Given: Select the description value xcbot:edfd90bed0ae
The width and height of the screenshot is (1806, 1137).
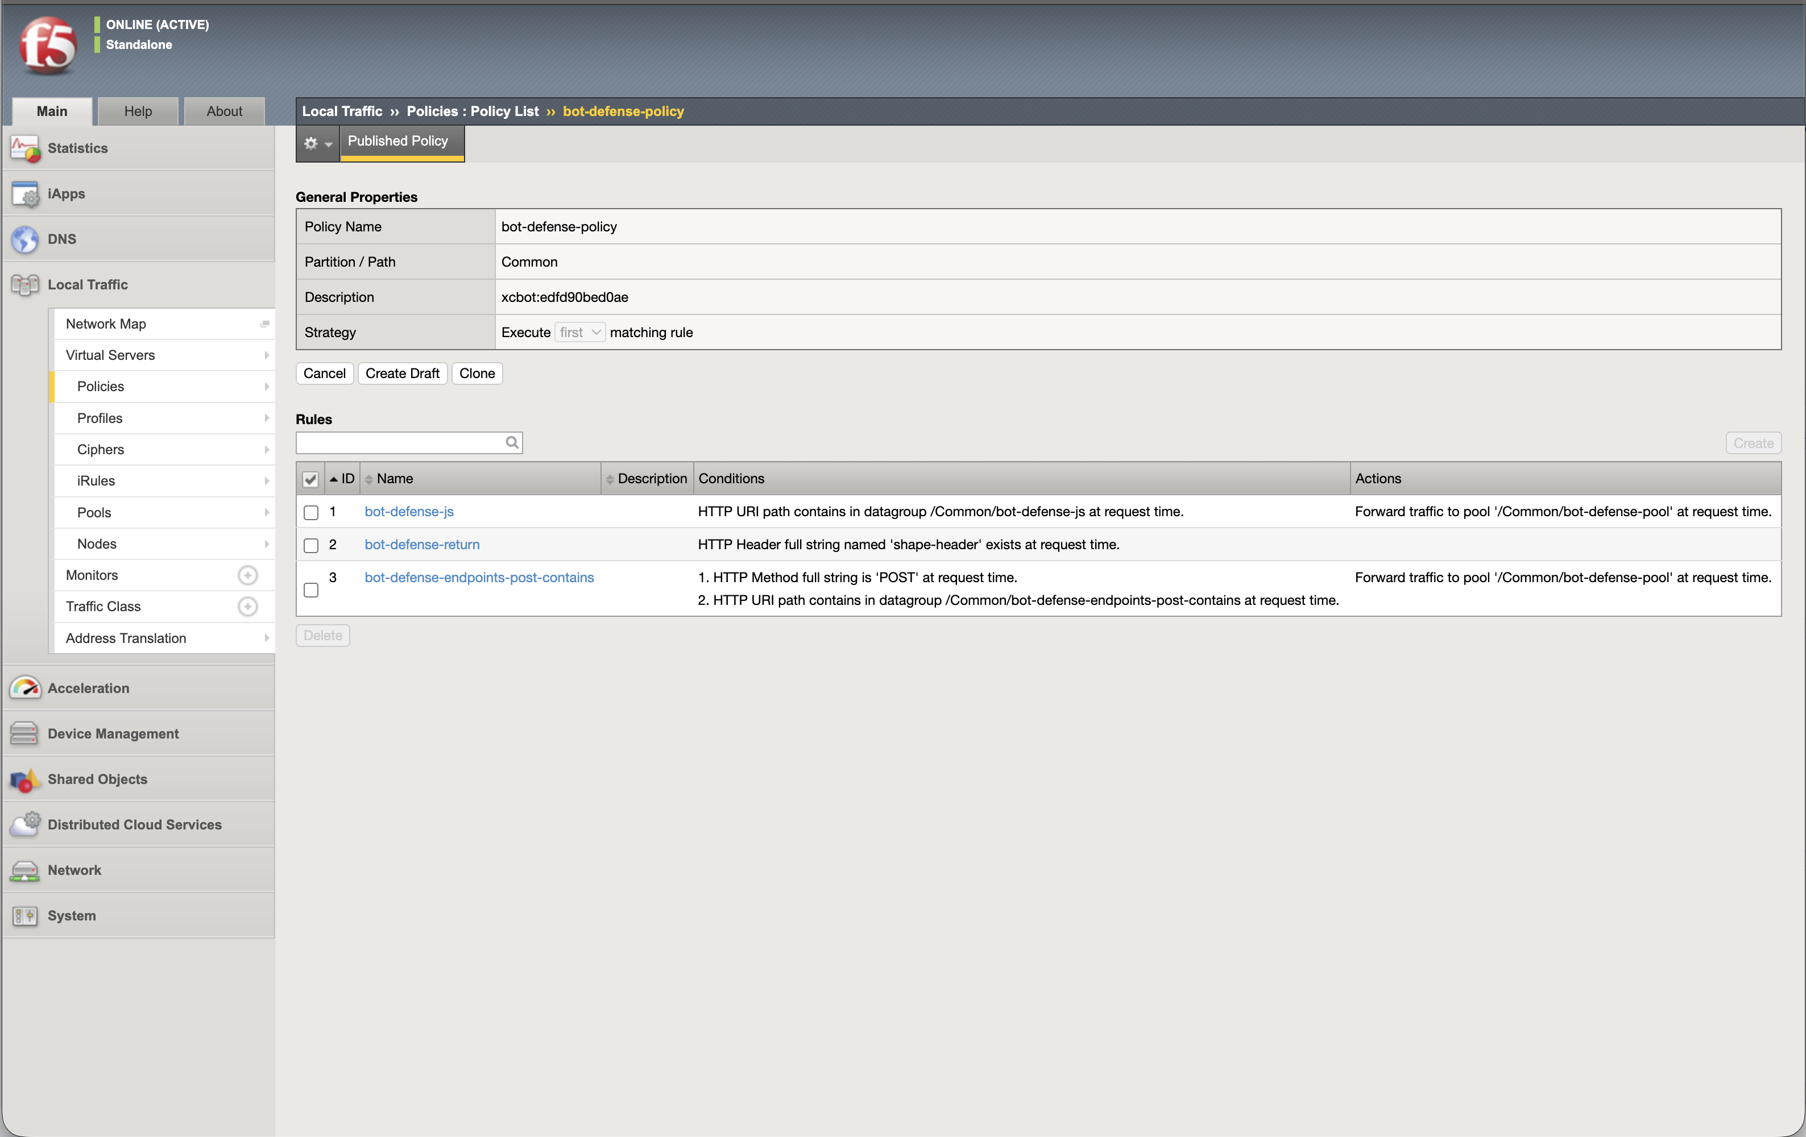Looking at the screenshot, I should pyautogui.click(x=564, y=297).
